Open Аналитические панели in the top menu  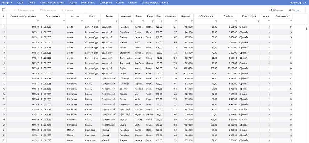[x=52, y=2]
